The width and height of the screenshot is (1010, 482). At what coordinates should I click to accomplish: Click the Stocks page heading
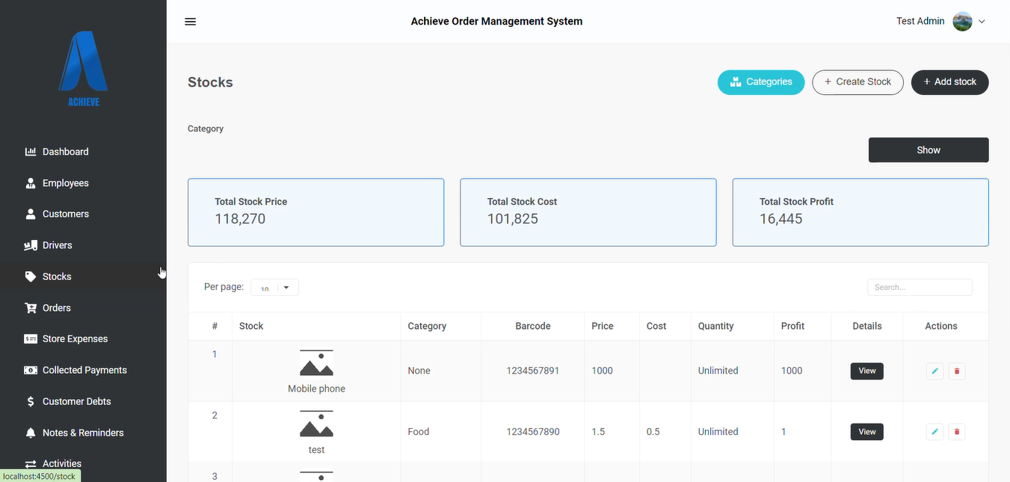coord(210,82)
